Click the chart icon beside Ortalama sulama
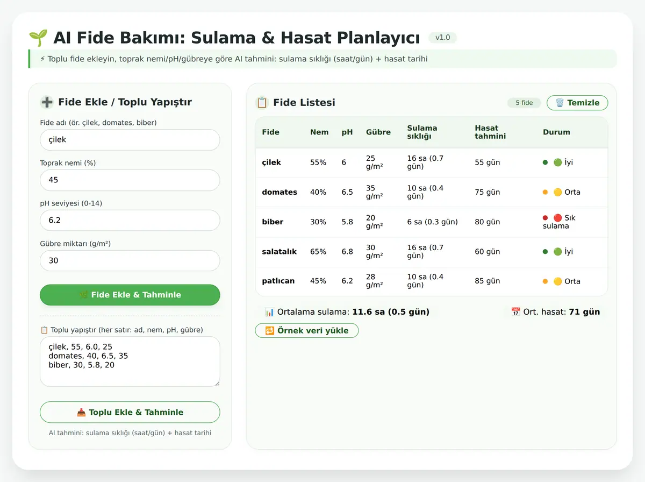 point(269,312)
